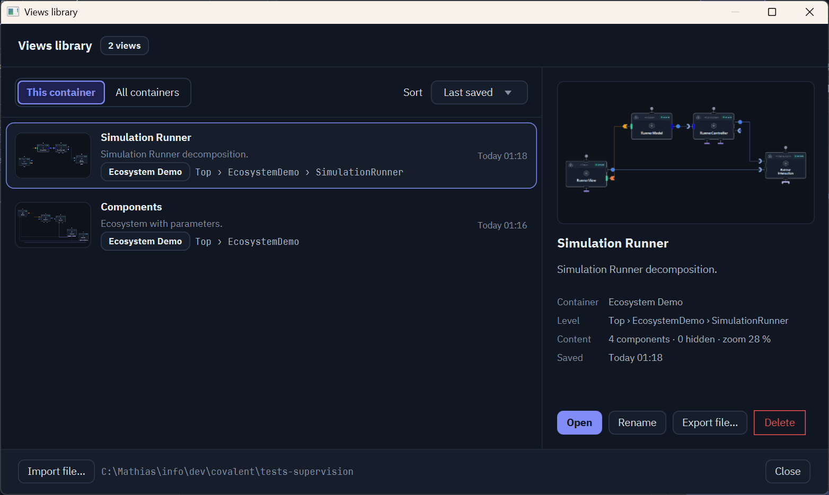Click the Export file... button
The width and height of the screenshot is (829, 495).
710,422
